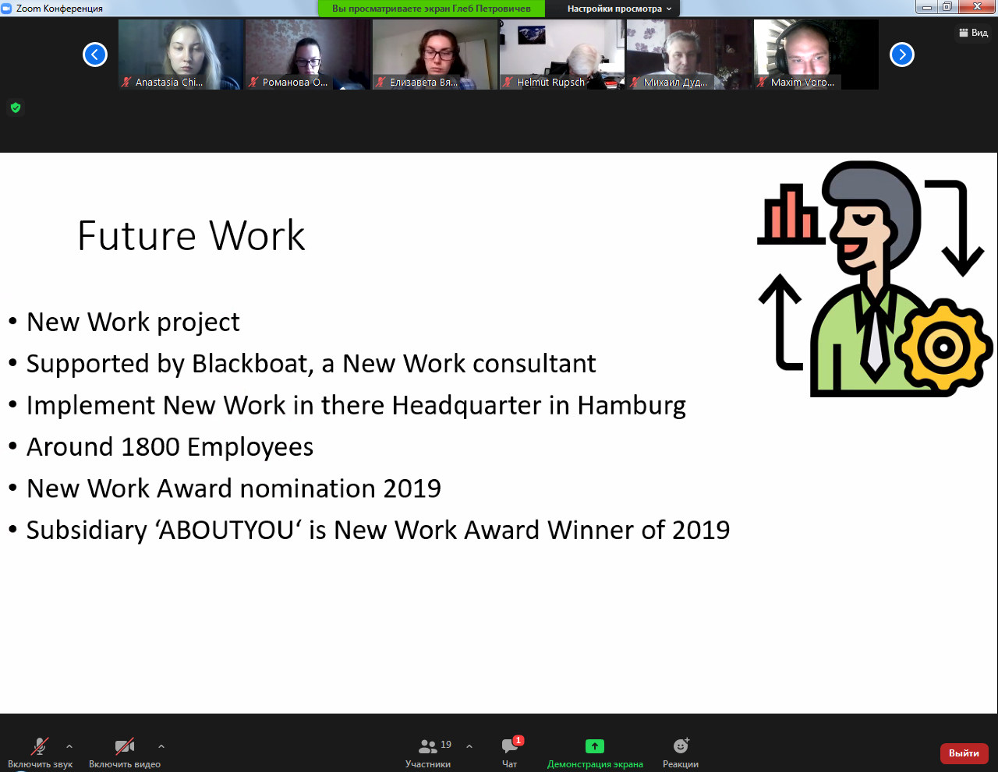Viewport: 998px width, 772px height.
Task: Click the businessman gear illustration on slide
Action: click(875, 279)
